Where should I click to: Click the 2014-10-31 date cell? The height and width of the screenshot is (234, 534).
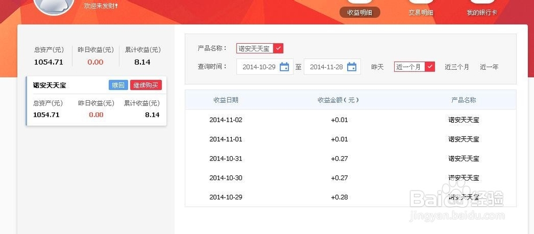(x=226, y=158)
